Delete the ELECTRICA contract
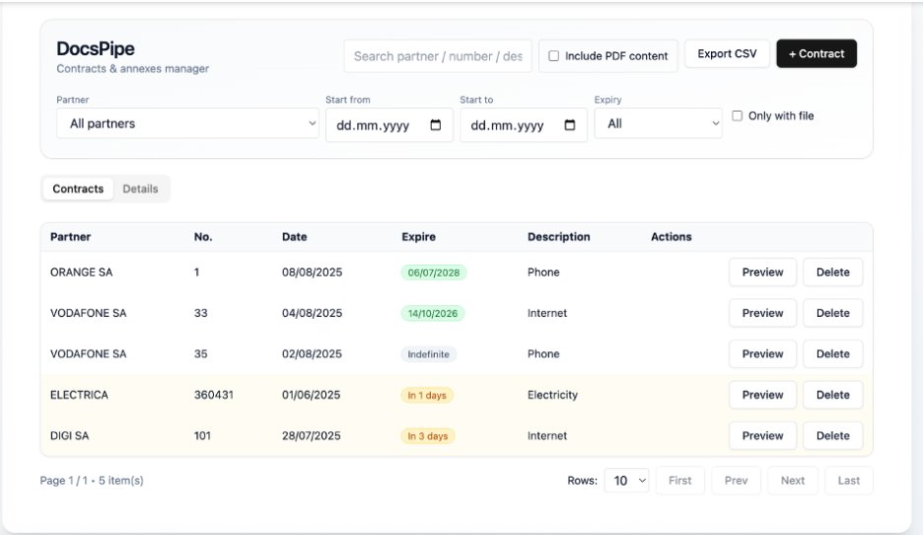This screenshot has height=535, width=923. [x=833, y=395]
